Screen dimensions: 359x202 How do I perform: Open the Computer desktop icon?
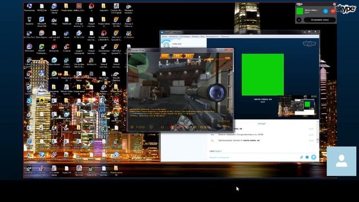point(29,7)
